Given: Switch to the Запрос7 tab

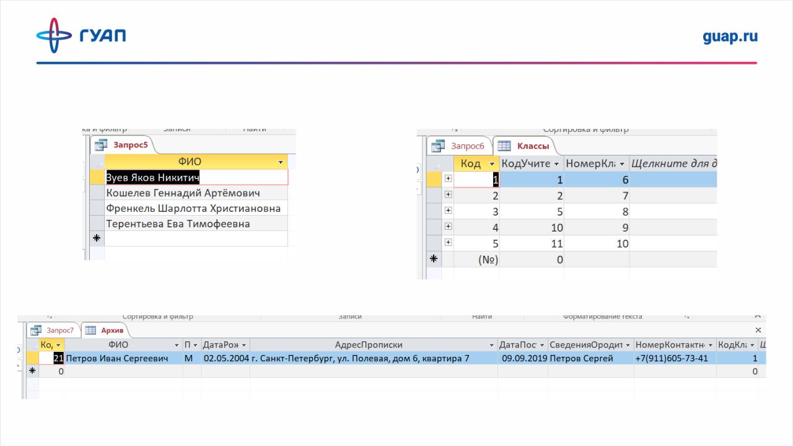Looking at the screenshot, I should [60, 330].
